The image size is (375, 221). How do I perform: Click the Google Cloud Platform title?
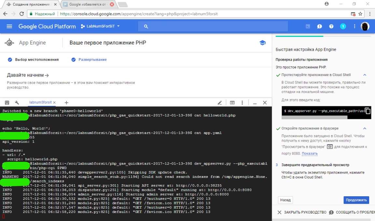[x=47, y=27]
